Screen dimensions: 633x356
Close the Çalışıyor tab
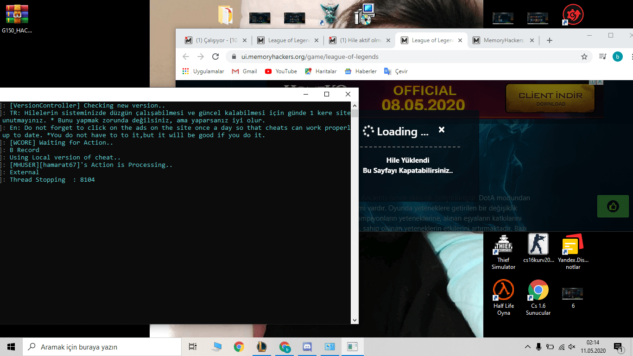click(x=245, y=40)
